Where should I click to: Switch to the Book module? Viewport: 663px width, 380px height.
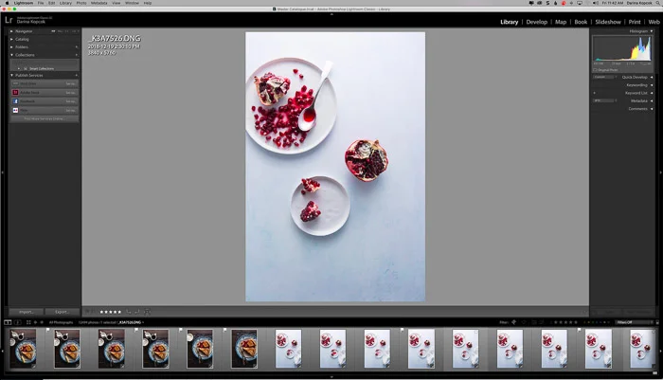pyautogui.click(x=581, y=22)
